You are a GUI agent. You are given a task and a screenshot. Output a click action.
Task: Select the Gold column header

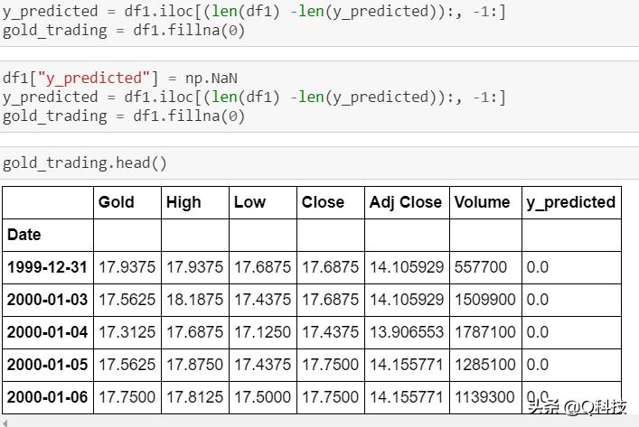pyautogui.click(x=116, y=202)
